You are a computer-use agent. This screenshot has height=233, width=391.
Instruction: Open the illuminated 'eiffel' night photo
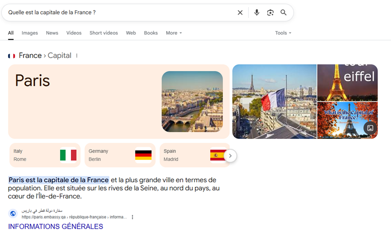click(x=348, y=82)
